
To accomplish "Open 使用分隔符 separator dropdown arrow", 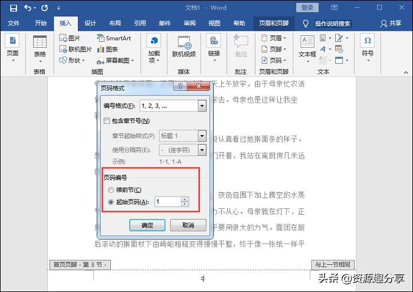I will point(202,150).
